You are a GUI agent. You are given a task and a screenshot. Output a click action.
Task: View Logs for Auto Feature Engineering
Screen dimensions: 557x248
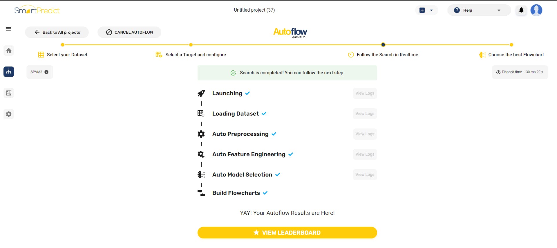coord(365,154)
